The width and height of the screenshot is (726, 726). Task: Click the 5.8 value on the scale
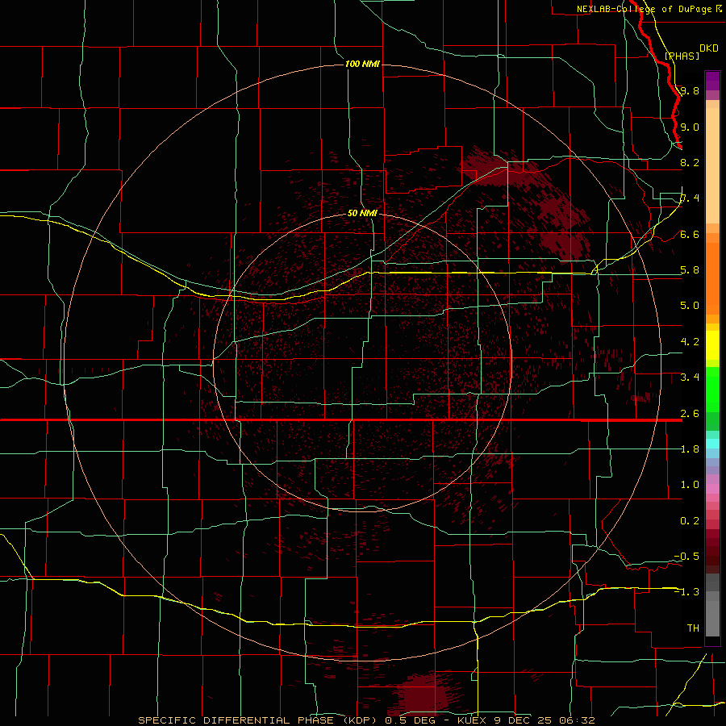click(690, 269)
